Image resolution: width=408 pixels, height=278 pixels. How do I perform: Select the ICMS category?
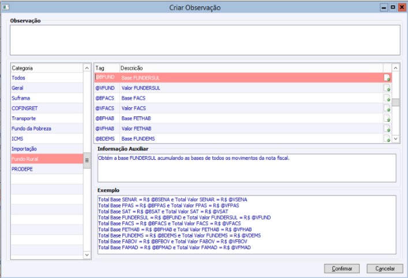[x=47, y=138]
